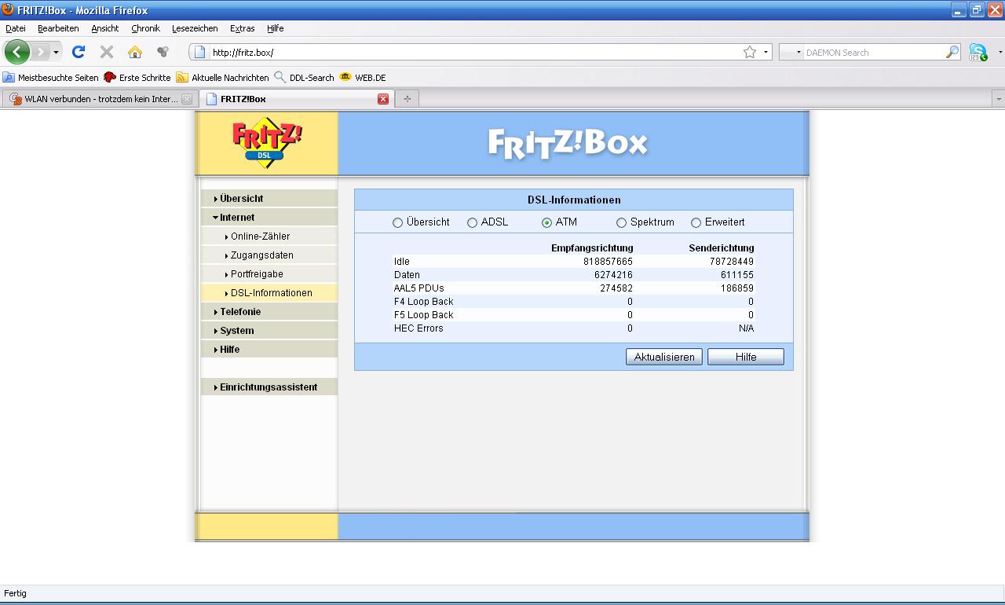1005x605 pixels.
Task: Open the list-all-tabs dropdown arrow
Action: [998, 99]
